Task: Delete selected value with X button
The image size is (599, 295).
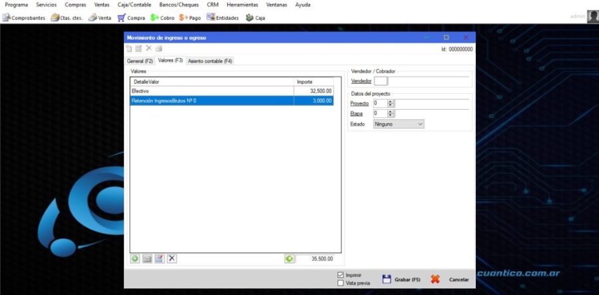Action: coord(172,258)
